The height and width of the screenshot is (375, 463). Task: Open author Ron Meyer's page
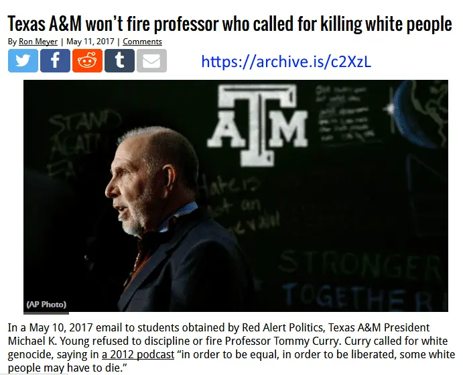point(38,42)
